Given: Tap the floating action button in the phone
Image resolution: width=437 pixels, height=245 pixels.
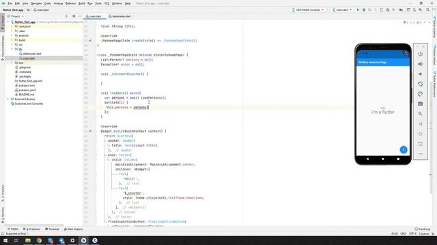Looking at the screenshot, I should click(404, 150).
